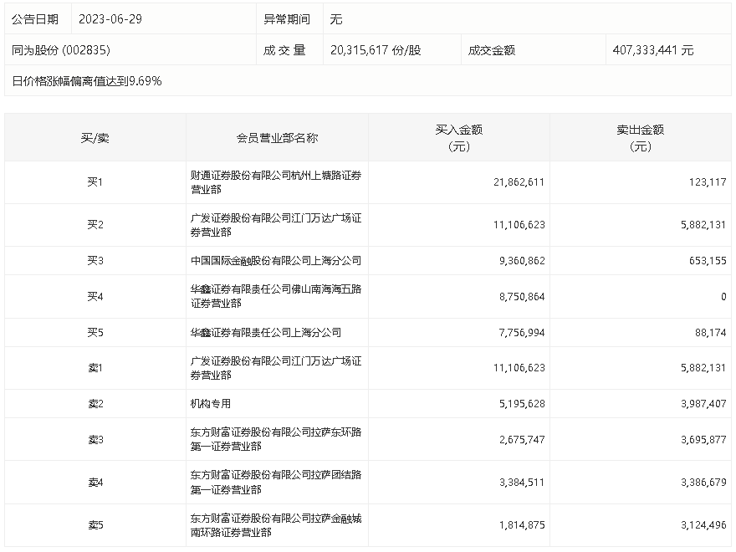The width and height of the screenshot is (736, 552).
Task: Select the sell amount 0 in 买4 row
Action: point(723,297)
